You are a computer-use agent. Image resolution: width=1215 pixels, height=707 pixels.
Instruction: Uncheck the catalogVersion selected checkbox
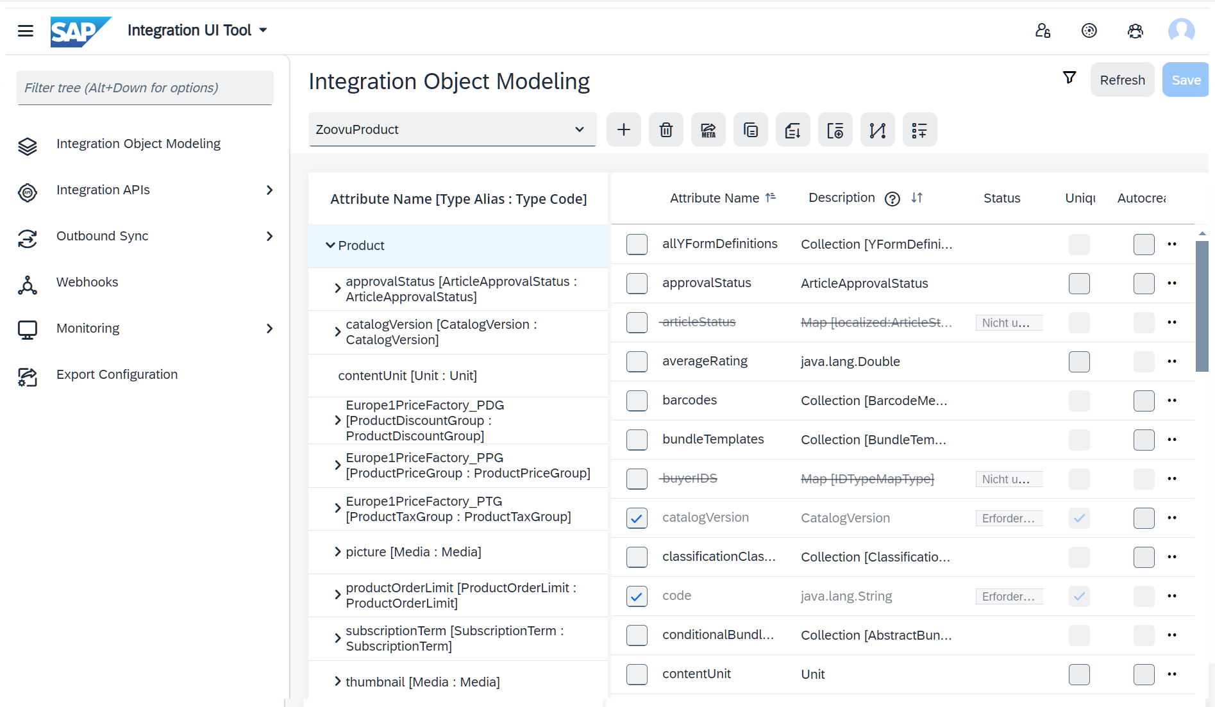pyautogui.click(x=636, y=518)
